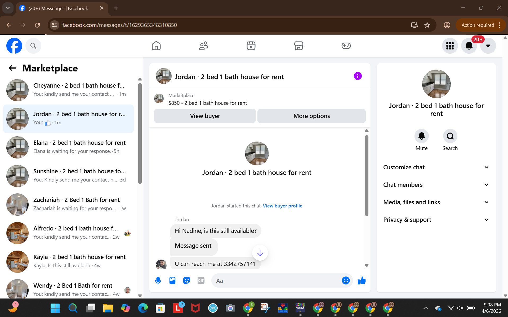Click the address bar URL
Screen dimensions: 508x317
[119, 25]
